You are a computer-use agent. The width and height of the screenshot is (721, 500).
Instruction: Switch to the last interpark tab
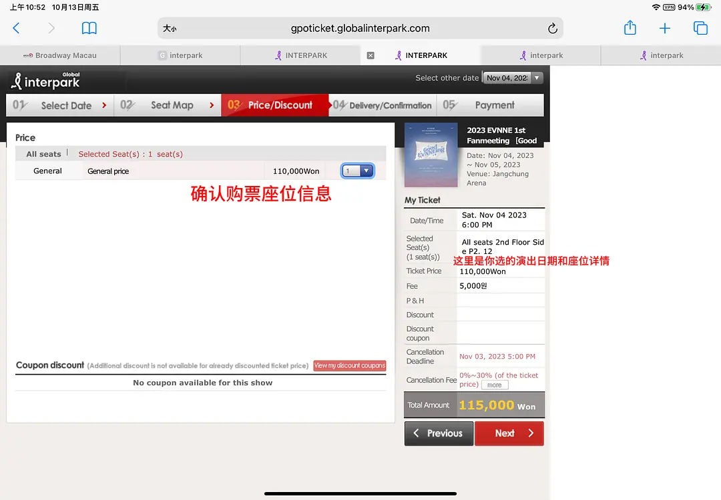pyautogui.click(x=661, y=55)
